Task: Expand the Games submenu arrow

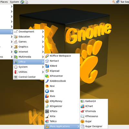Action: click(43, 42)
